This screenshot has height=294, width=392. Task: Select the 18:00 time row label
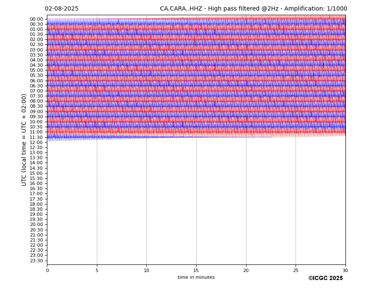pyautogui.click(x=36, y=204)
